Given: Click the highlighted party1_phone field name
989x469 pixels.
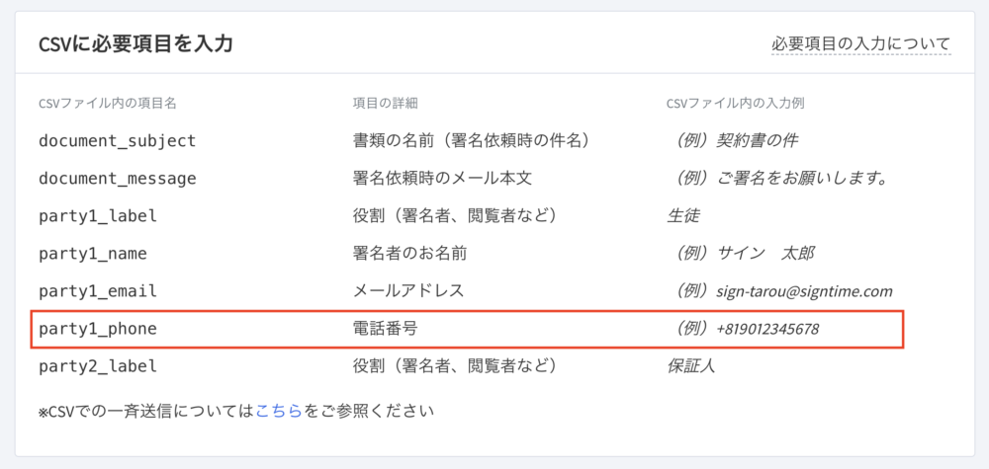Looking at the screenshot, I should point(98,329).
